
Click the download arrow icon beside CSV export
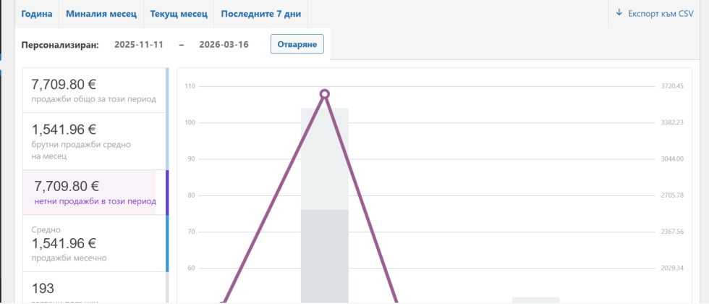(619, 13)
